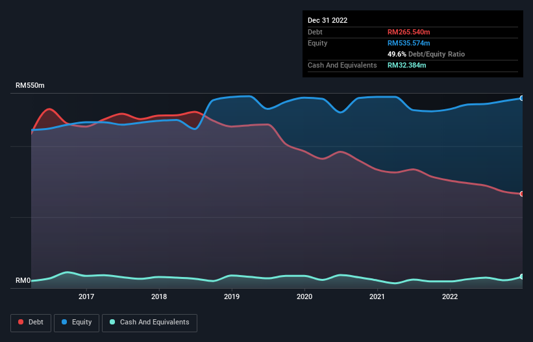Click the teal Cash endpoint marker

click(x=522, y=276)
